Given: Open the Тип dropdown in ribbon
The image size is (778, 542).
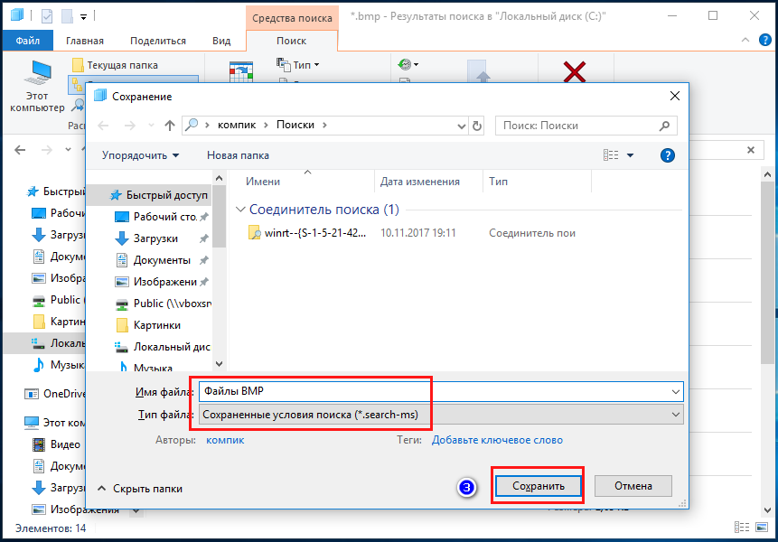Looking at the screenshot, I should coord(297,64).
